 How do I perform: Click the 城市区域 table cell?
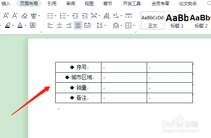(78, 78)
